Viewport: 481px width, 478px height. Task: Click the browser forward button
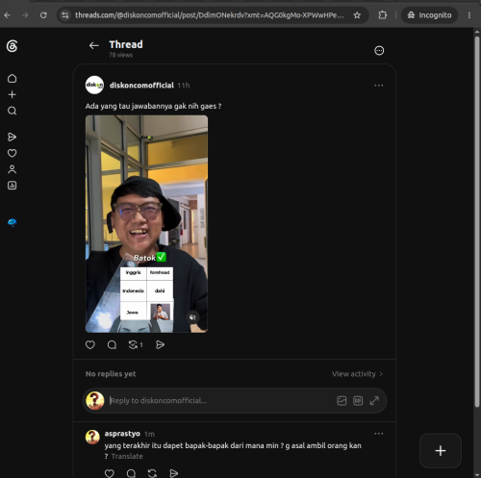[25, 15]
